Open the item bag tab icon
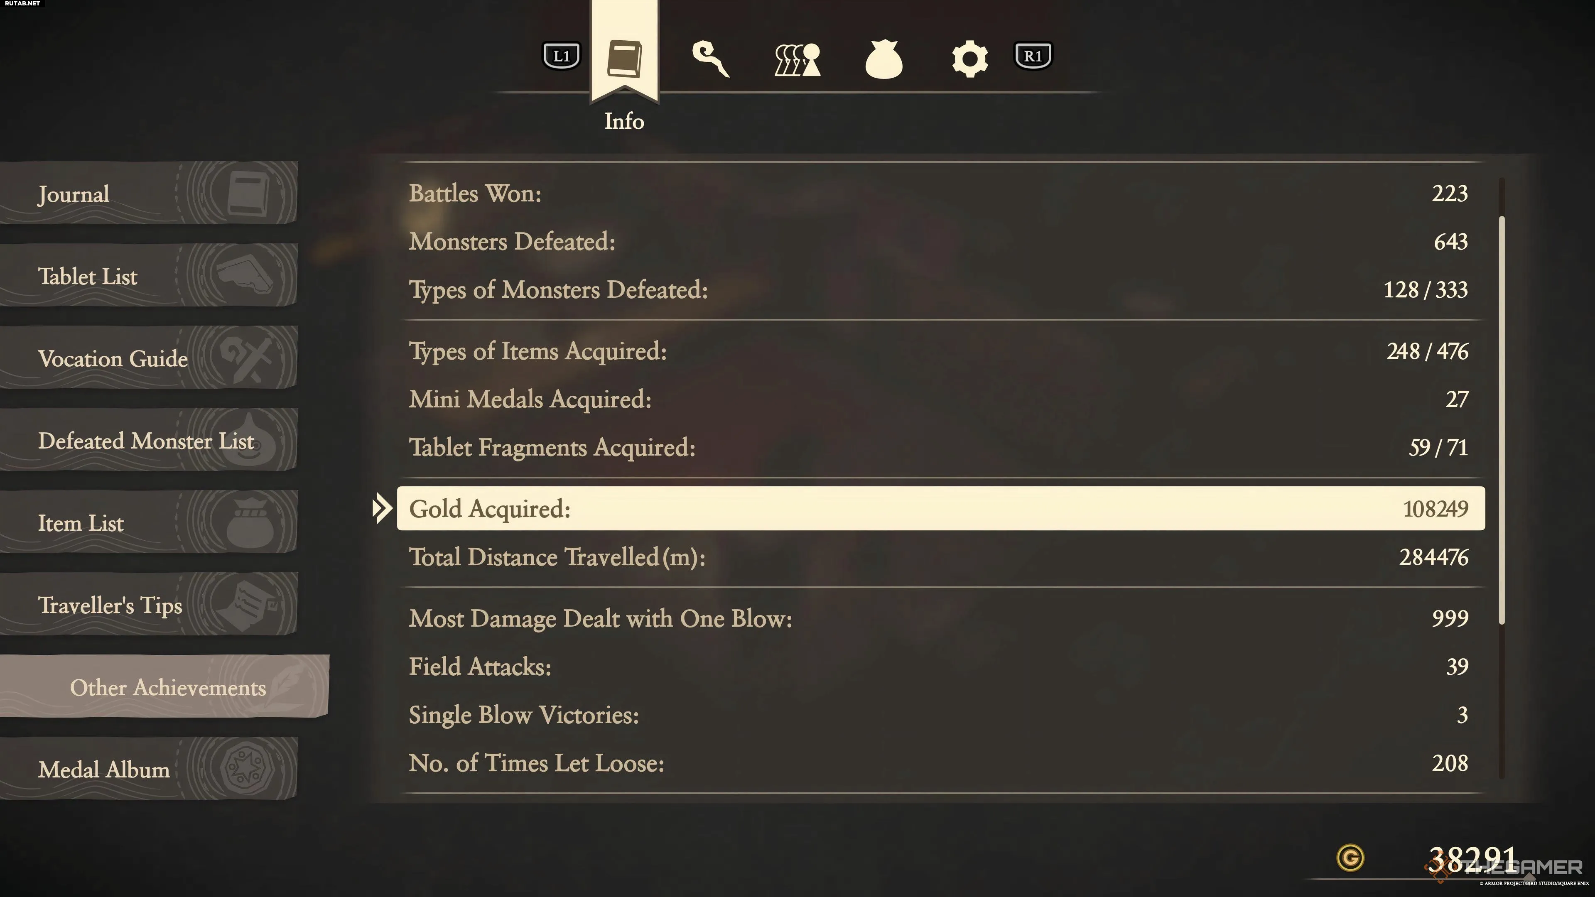Image resolution: width=1595 pixels, height=897 pixels. click(x=883, y=59)
